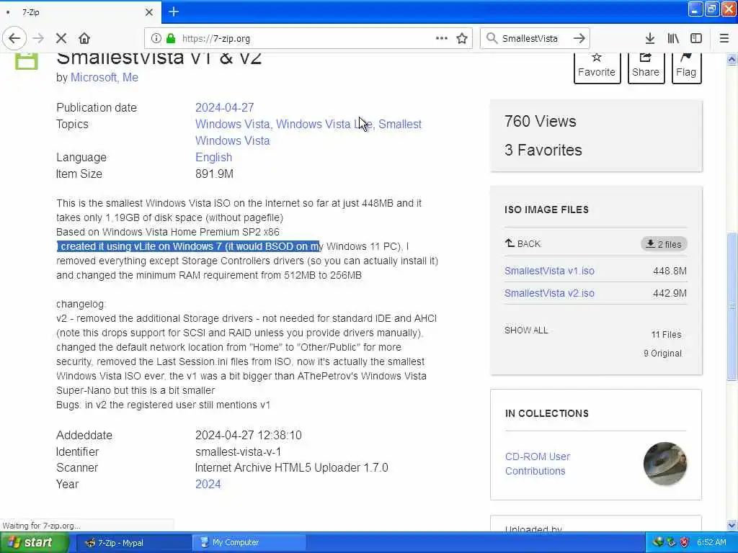
Task: Open publication date 2024-04-27 link
Action: point(225,108)
